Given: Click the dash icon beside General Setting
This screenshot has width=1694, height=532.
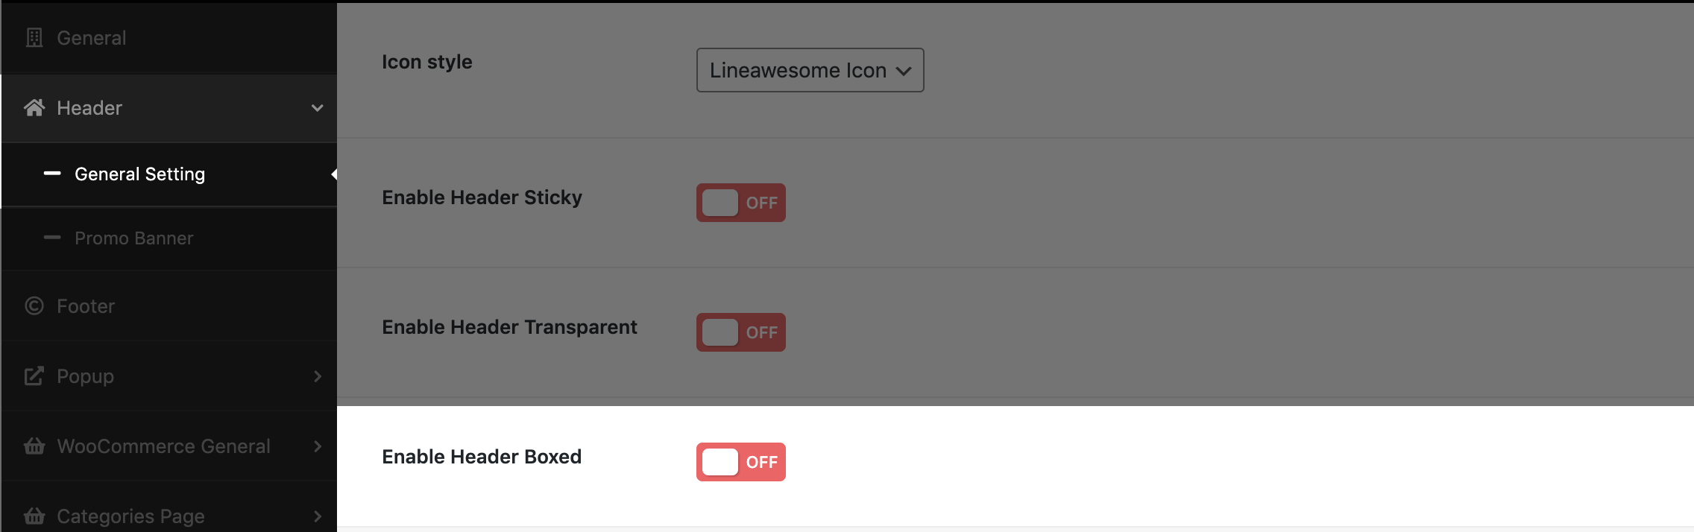Looking at the screenshot, I should click(52, 174).
